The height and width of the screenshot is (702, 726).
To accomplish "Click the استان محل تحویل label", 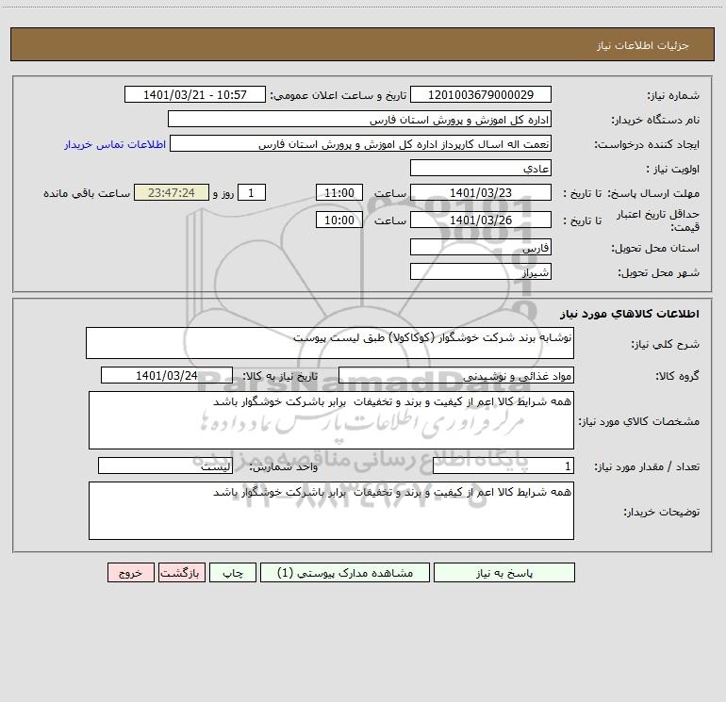I will point(655,249).
